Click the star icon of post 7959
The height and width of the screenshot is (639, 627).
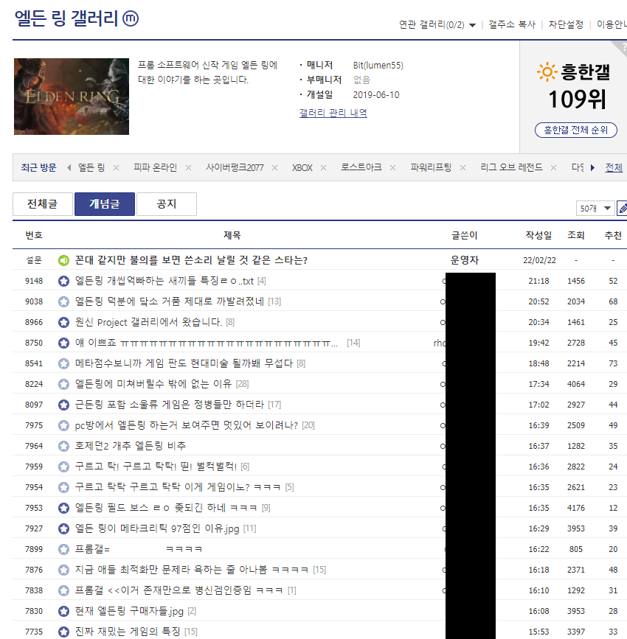pos(63,467)
